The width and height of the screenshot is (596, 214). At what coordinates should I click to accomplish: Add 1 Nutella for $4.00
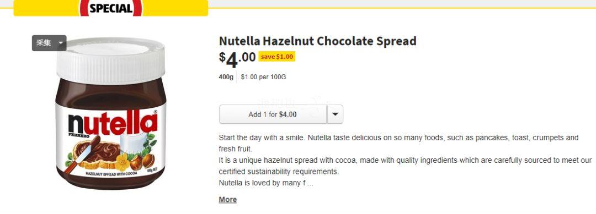pyautogui.click(x=273, y=114)
